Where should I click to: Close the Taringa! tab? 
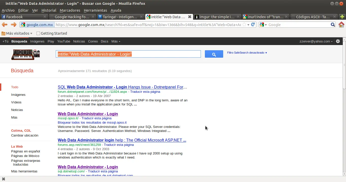[141, 17]
